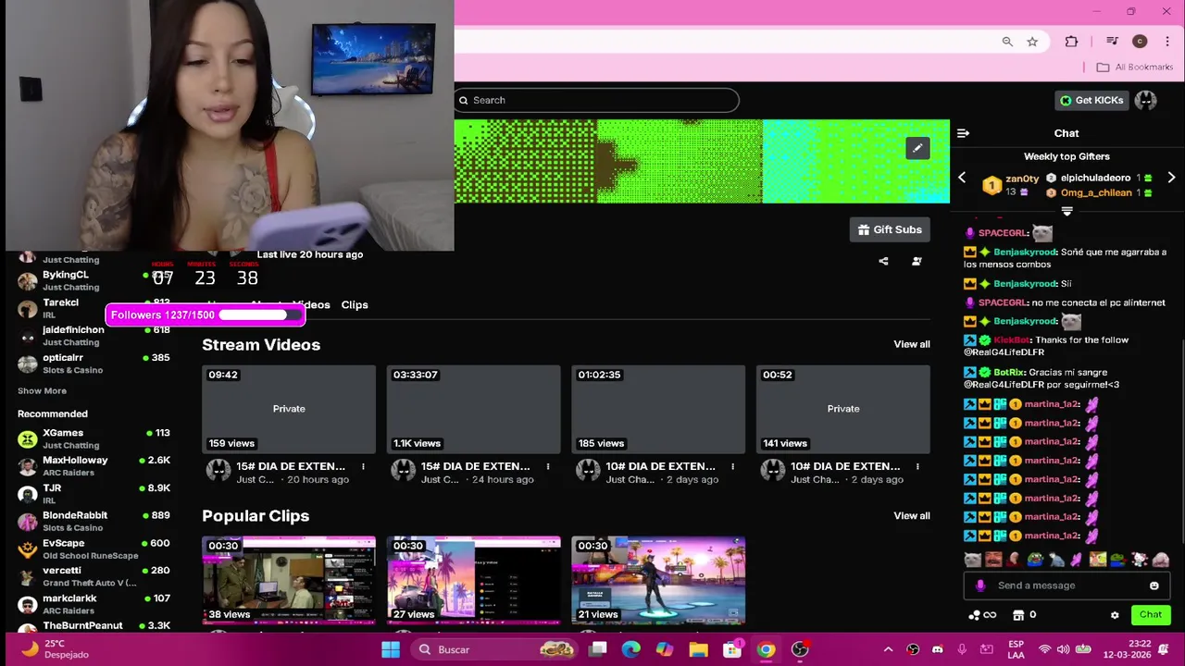1185x666 pixels.
Task: Collapse chat with the arrow-lines icon
Action: coord(963,133)
